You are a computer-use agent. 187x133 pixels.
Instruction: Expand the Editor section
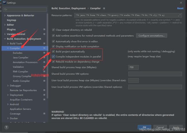(5, 25)
